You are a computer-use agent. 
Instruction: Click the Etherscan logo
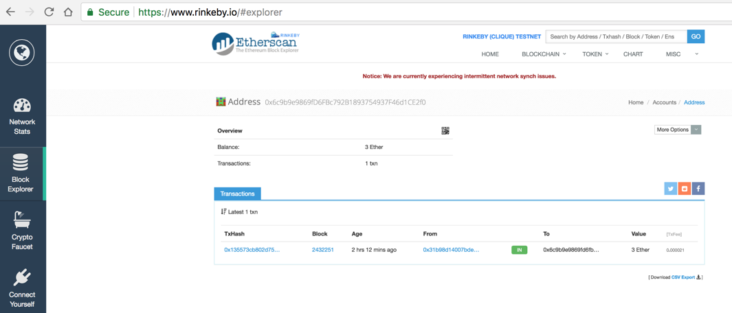point(255,43)
